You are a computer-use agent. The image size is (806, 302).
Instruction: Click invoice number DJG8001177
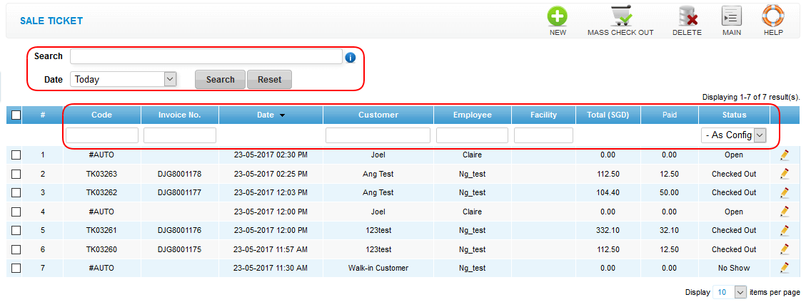pyautogui.click(x=179, y=193)
